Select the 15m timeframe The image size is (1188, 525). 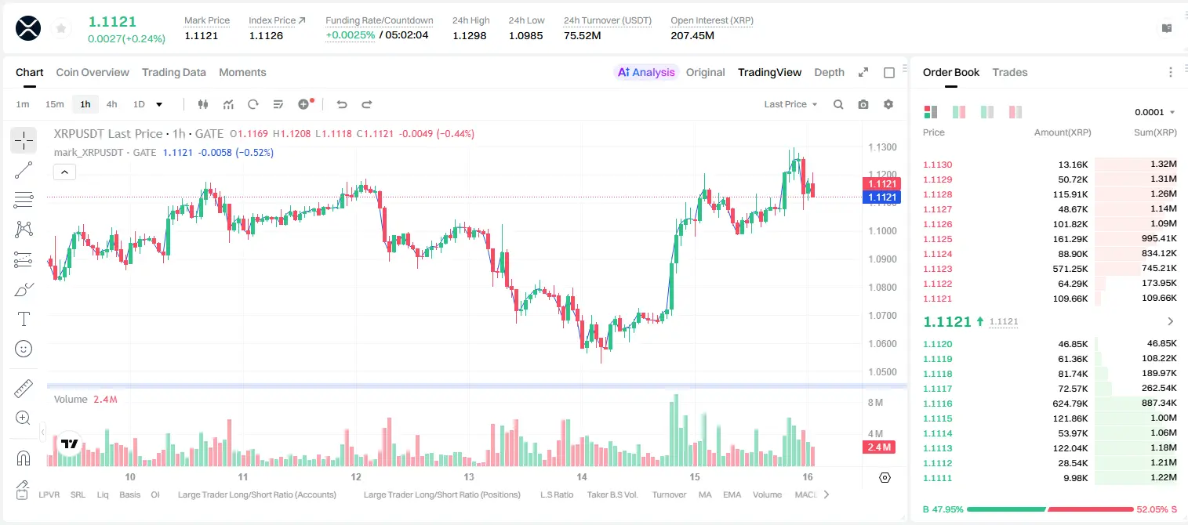tap(54, 104)
